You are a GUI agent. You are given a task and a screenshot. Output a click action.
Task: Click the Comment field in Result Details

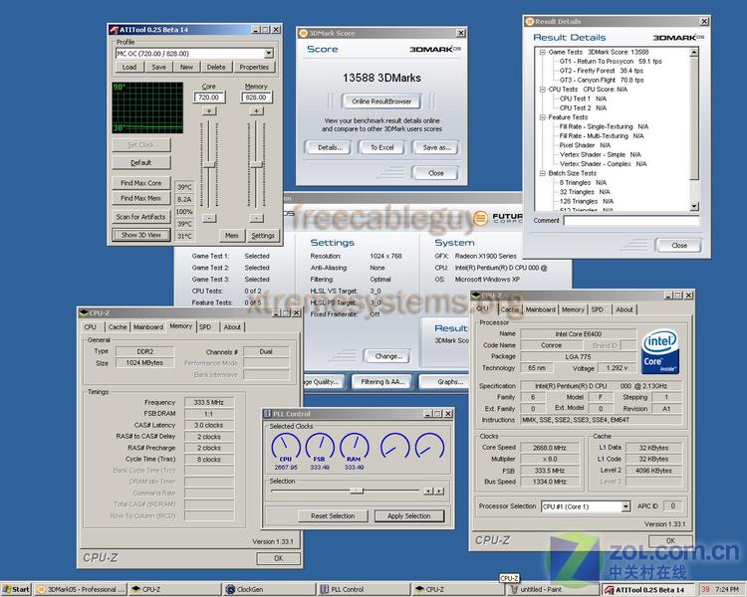[x=631, y=221]
